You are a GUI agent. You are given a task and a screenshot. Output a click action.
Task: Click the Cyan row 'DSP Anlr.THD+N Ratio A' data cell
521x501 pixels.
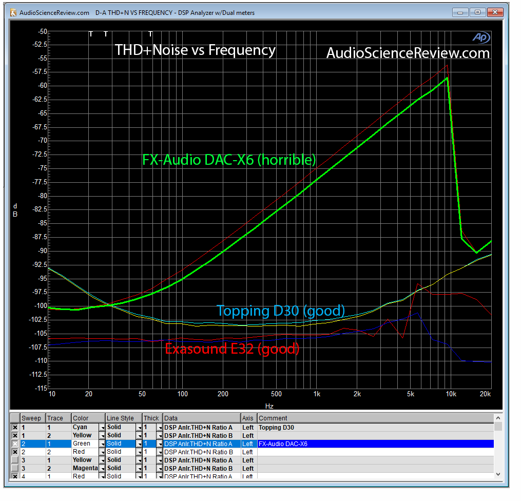tap(202, 428)
